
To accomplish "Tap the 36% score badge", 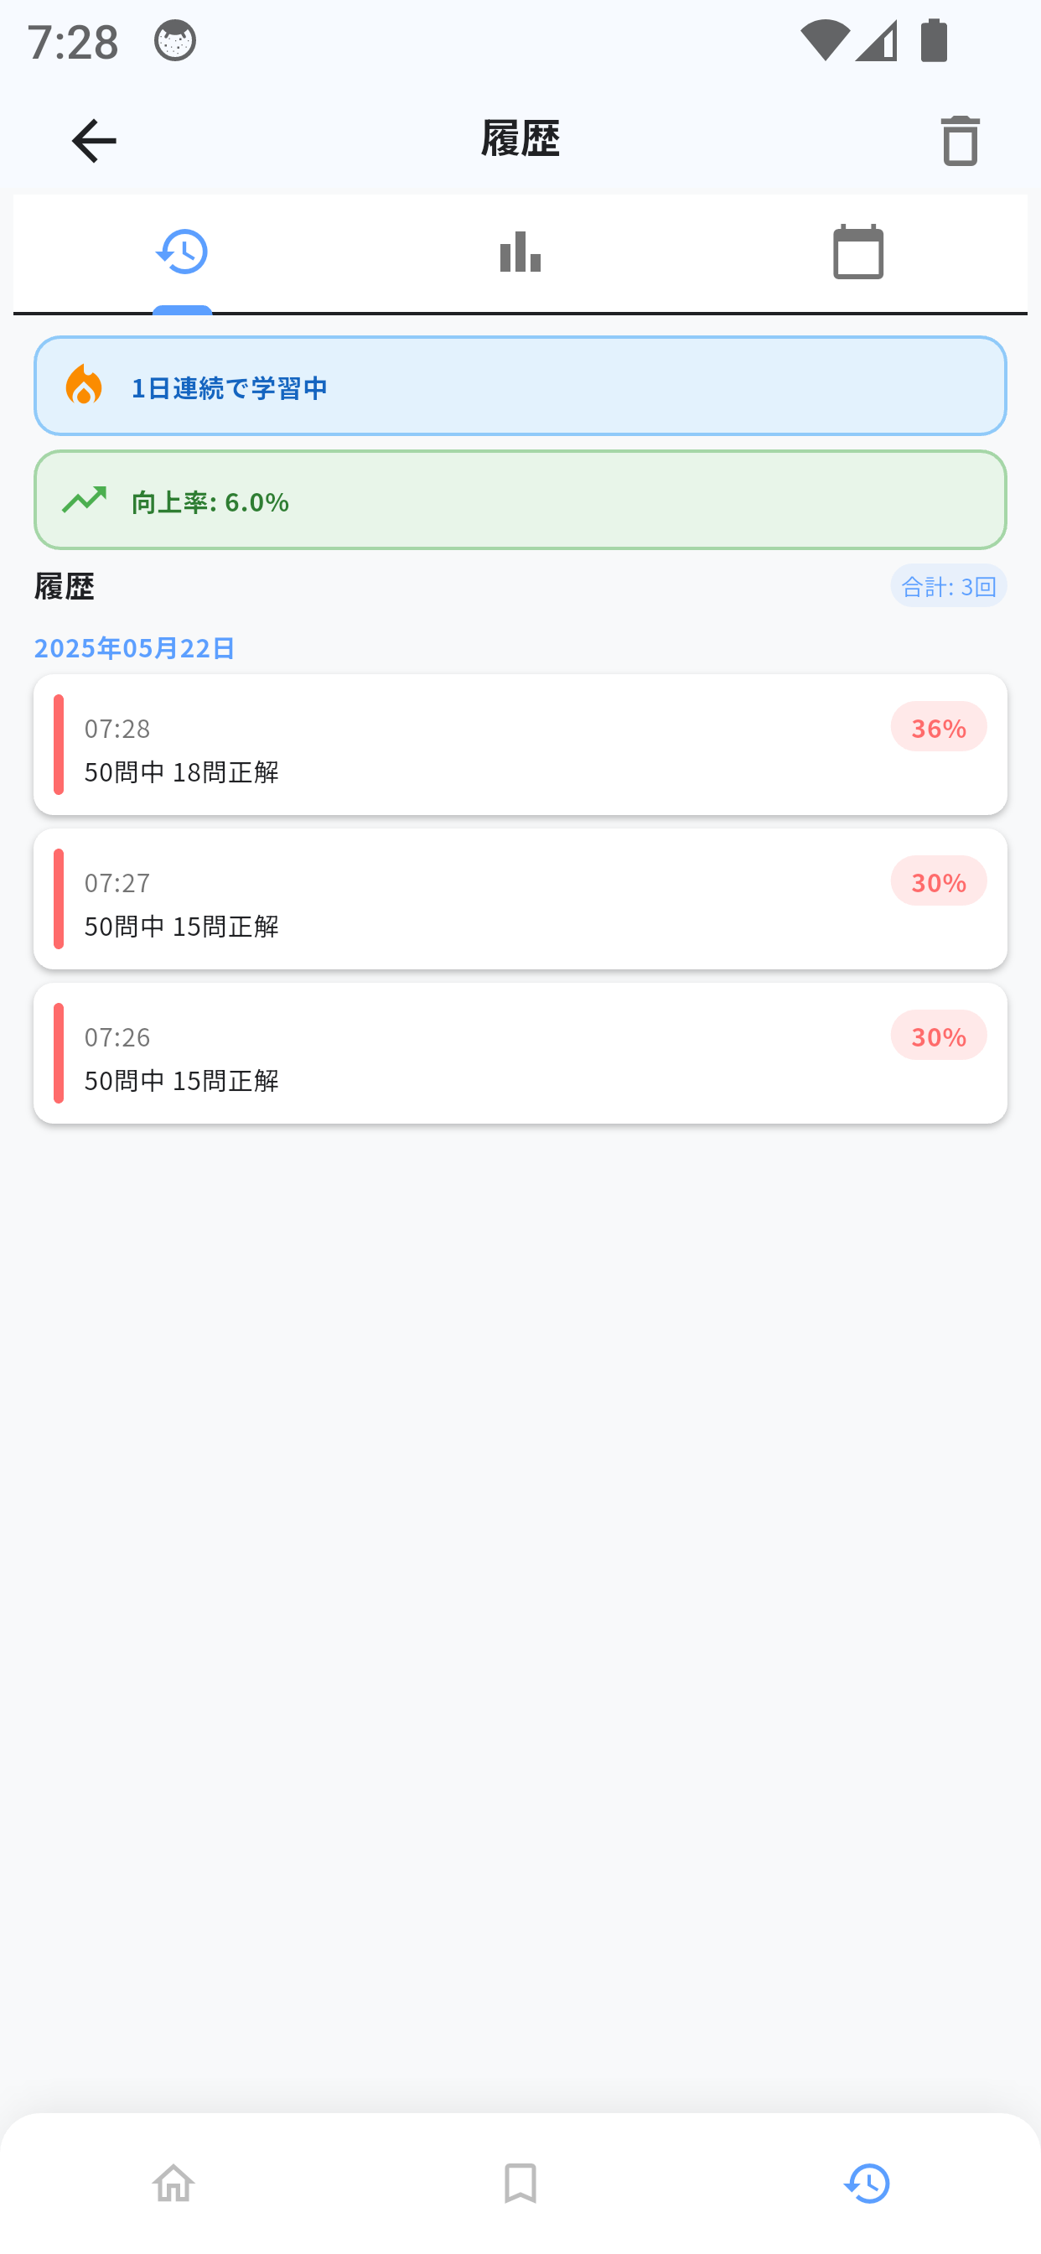I will (x=939, y=727).
